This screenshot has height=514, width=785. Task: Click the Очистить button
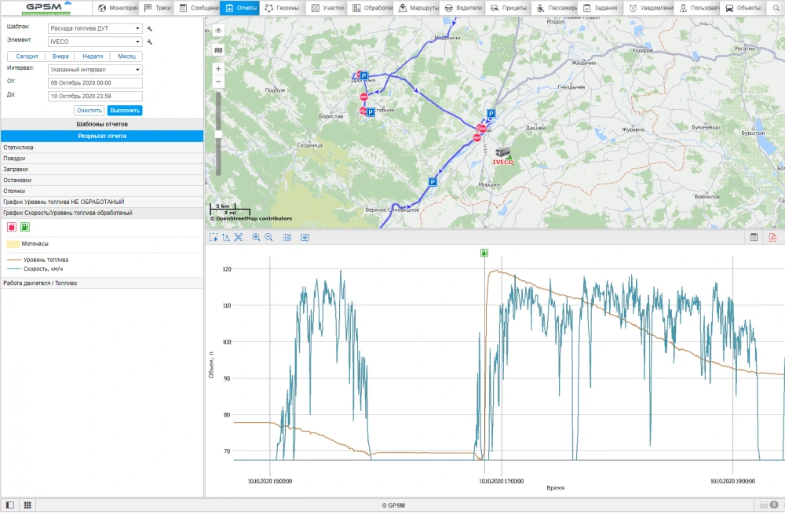click(x=89, y=111)
